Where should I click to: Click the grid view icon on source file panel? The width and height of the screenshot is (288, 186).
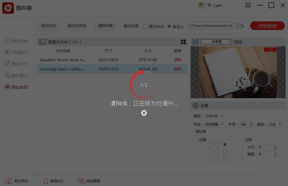pyautogui.click(x=183, y=42)
